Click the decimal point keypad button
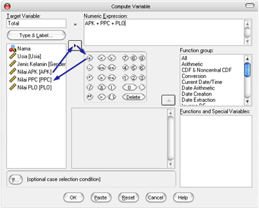 click(142, 88)
